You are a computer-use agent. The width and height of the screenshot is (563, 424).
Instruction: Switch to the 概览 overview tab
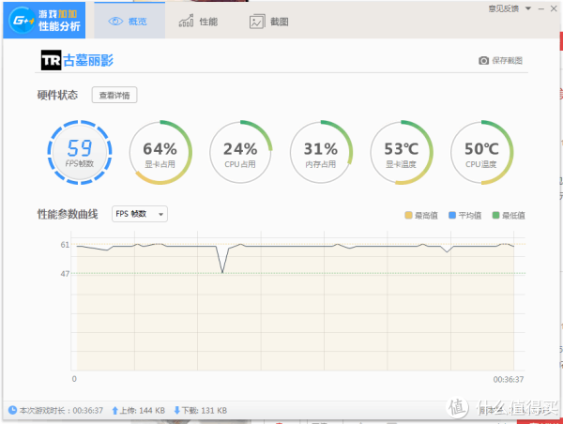[x=129, y=21]
